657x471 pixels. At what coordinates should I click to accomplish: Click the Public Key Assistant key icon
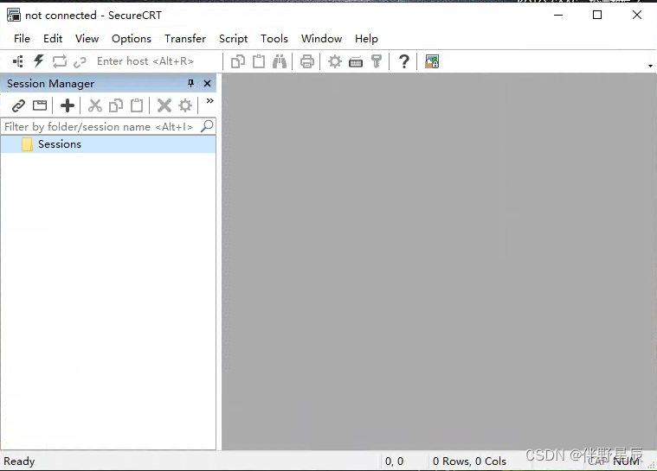click(x=377, y=61)
